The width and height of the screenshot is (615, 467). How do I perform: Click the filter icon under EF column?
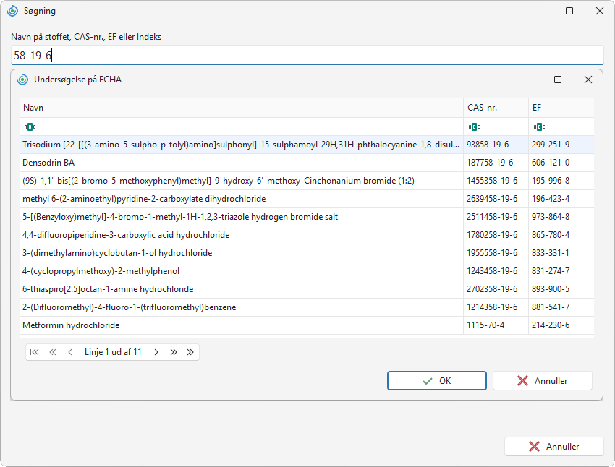pyautogui.click(x=539, y=127)
